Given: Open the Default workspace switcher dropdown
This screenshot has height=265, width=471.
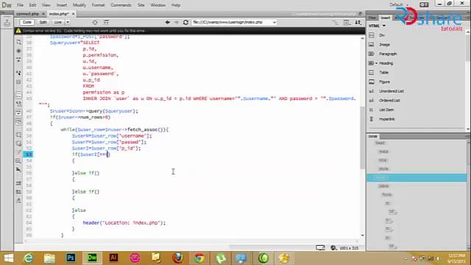Looking at the screenshot, I should pyautogui.click(x=399, y=5).
